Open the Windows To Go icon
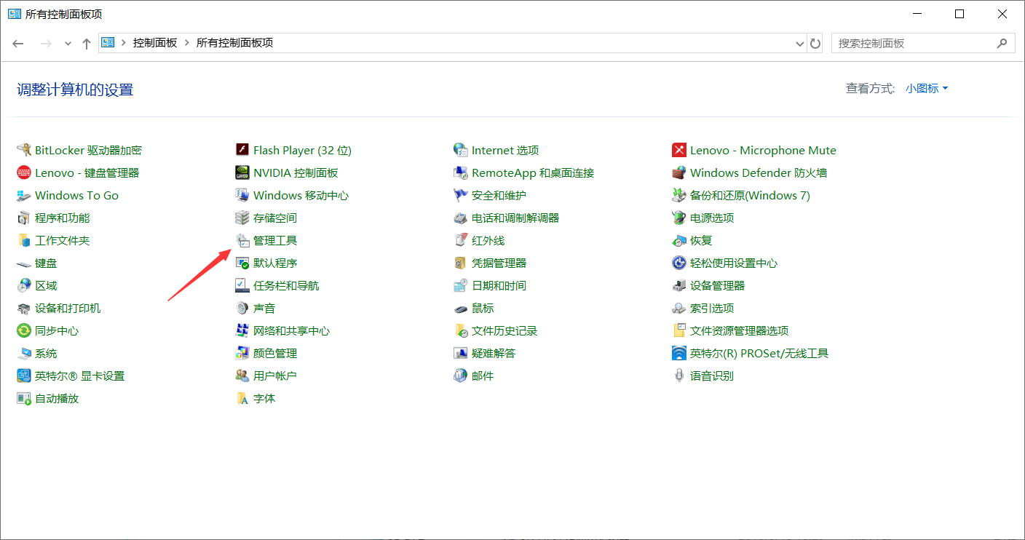1025x540 pixels. coord(24,195)
